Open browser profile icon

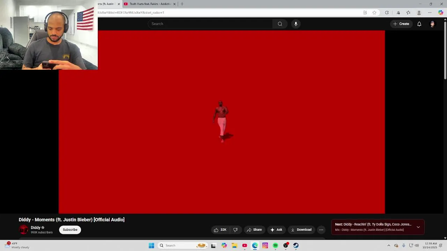pyautogui.click(x=419, y=13)
